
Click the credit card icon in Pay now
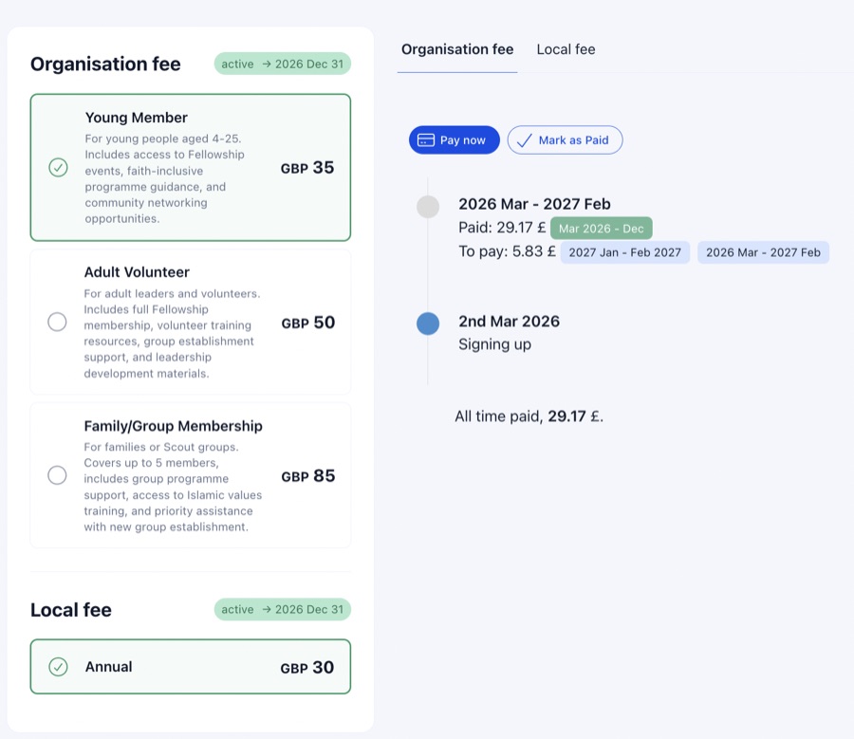point(426,140)
